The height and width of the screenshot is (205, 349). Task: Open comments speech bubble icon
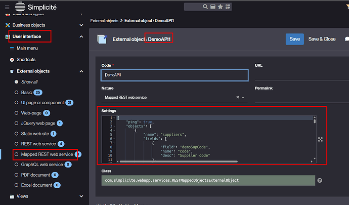347,39
